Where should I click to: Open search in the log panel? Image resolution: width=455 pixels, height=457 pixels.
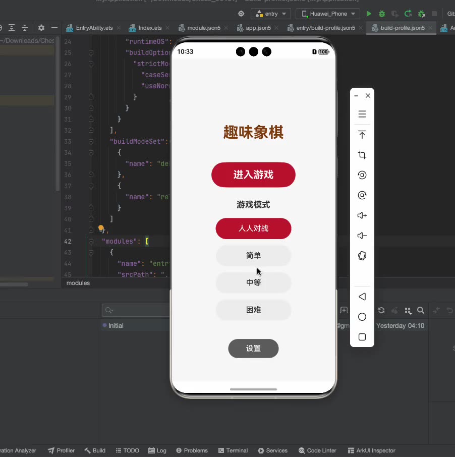pyautogui.click(x=421, y=311)
